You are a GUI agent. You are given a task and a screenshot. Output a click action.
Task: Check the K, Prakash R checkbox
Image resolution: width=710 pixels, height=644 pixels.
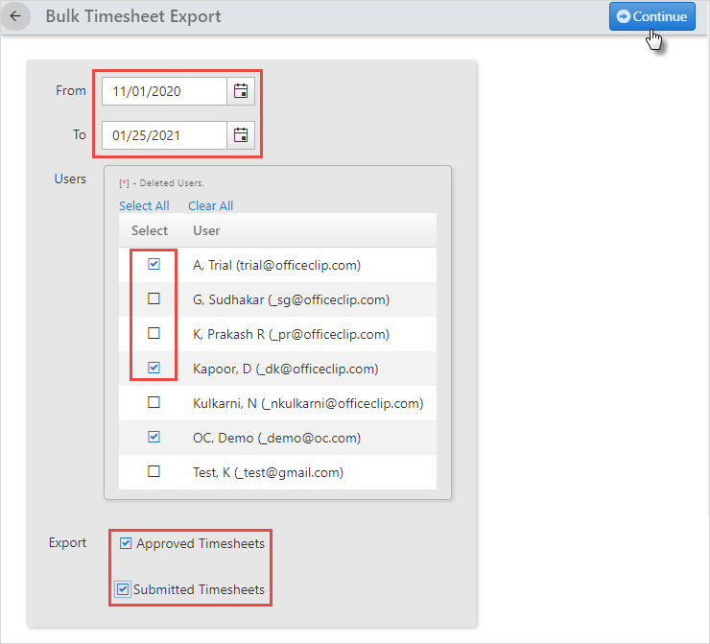154,333
